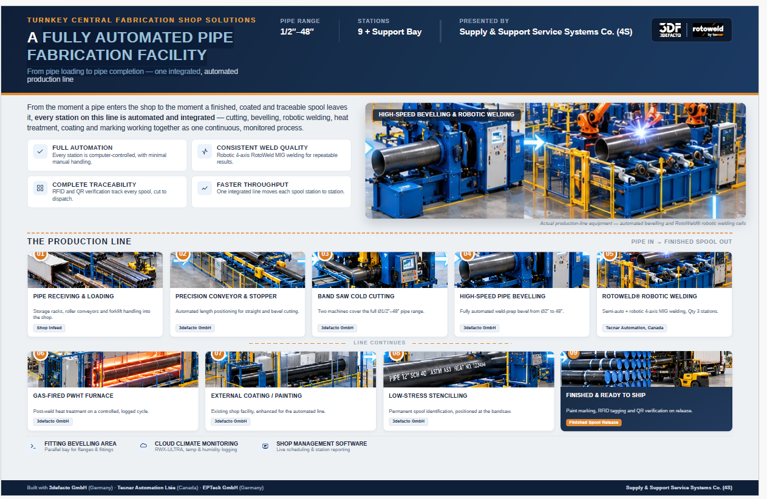Click Pipe In → Finished Spool Out text

681,242
